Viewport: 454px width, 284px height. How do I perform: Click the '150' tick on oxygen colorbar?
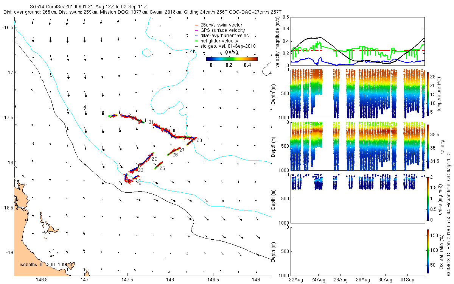[x=434, y=235]
